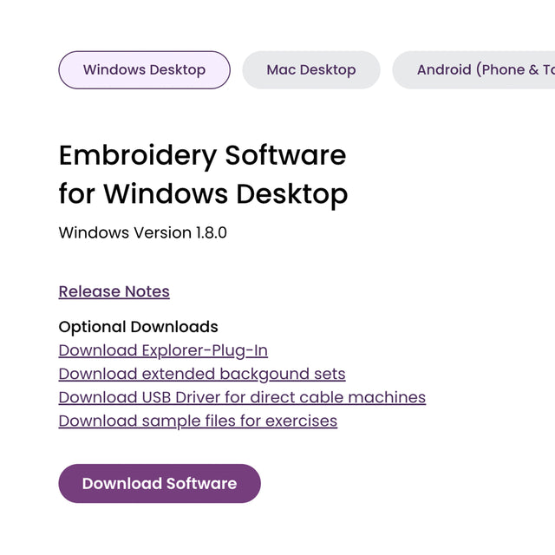The height and width of the screenshot is (555, 555).
Task: Download the extended backgound sets
Action: [201, 374]
